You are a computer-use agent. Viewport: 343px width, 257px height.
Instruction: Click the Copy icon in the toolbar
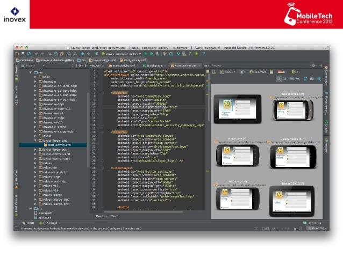click(x=56, y=54)
